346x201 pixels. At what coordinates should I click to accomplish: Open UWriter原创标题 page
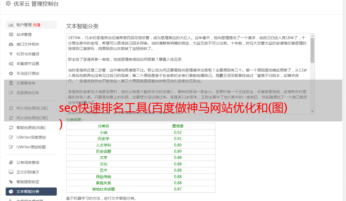31,147
